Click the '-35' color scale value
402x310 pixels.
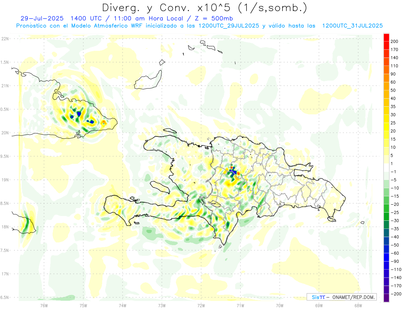[x=394, y=229]
